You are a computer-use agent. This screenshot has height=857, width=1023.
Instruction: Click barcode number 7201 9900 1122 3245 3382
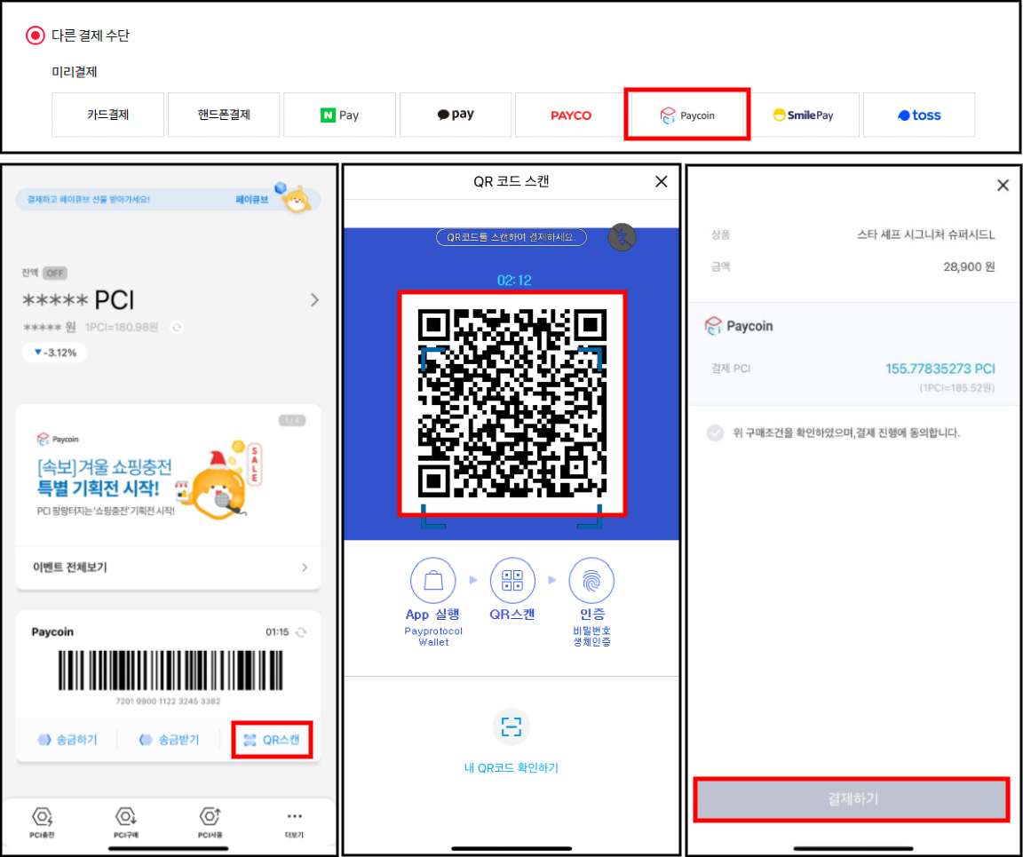click(x=168, y=701)
